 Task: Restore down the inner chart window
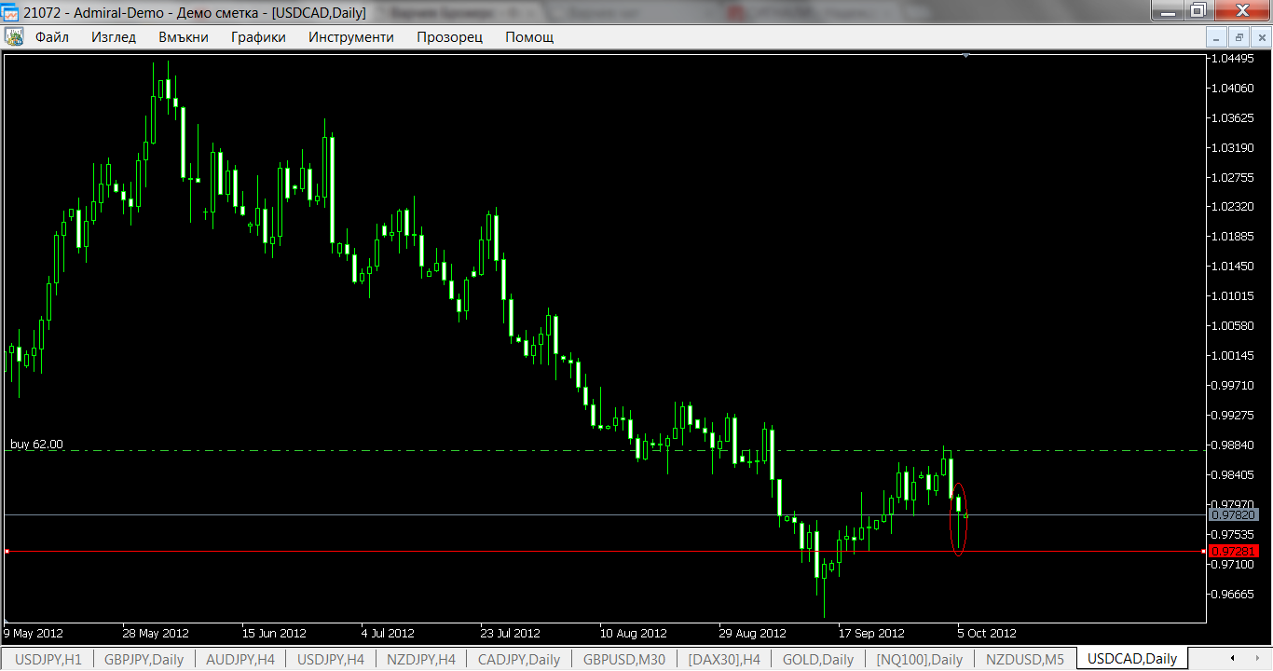[x=1239, y=37]
